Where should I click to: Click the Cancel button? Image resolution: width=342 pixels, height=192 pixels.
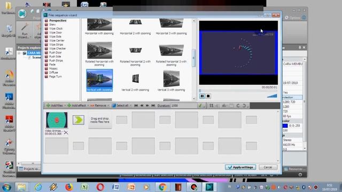(268, 167)
